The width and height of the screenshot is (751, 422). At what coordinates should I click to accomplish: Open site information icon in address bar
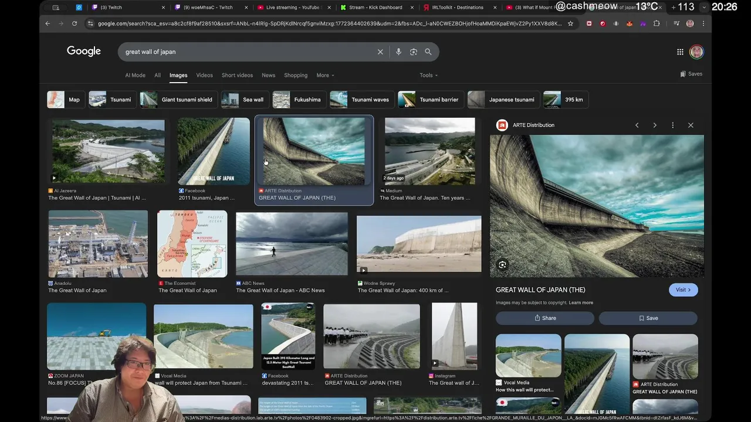(90, 23)
